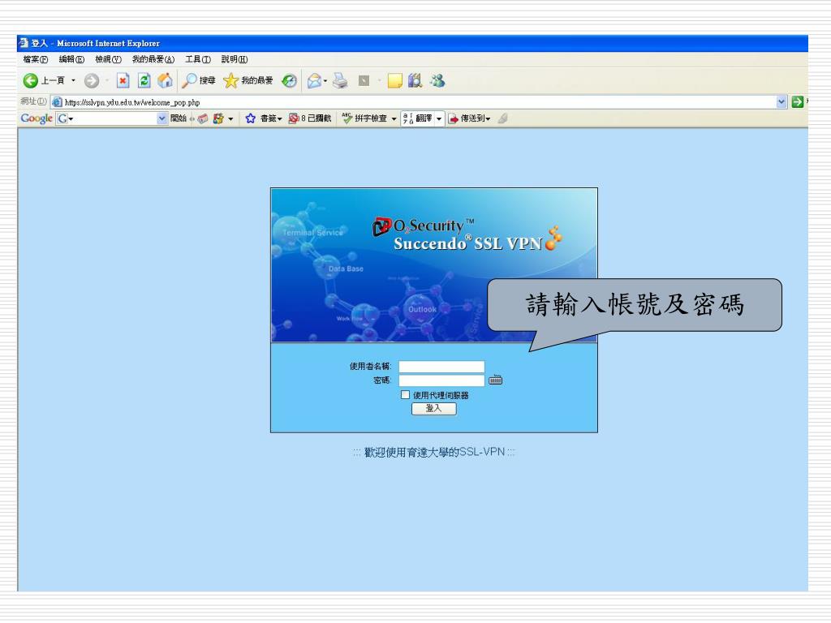Click the Google toolbar news icon

click(x=202, y=118)
